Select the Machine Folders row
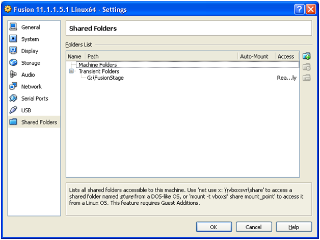The height and width of the screenshot is (240, 320). pos(188,65)
